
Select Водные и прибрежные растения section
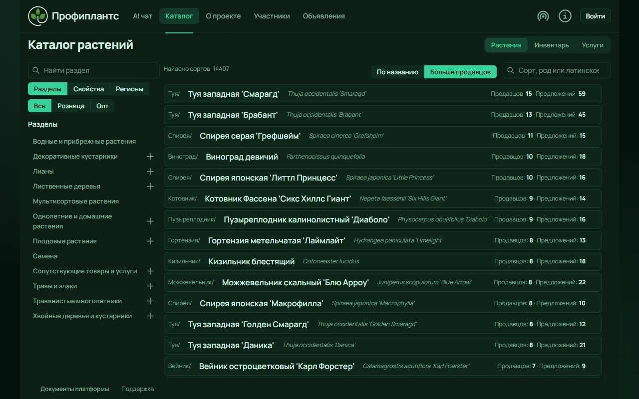tap(84, 141)
